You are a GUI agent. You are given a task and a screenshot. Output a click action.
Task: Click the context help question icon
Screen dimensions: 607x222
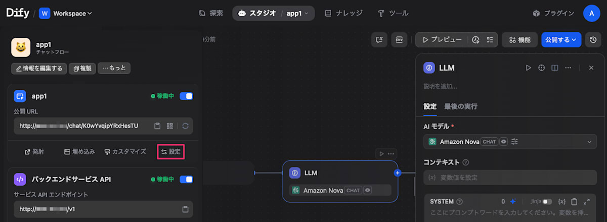465,162
